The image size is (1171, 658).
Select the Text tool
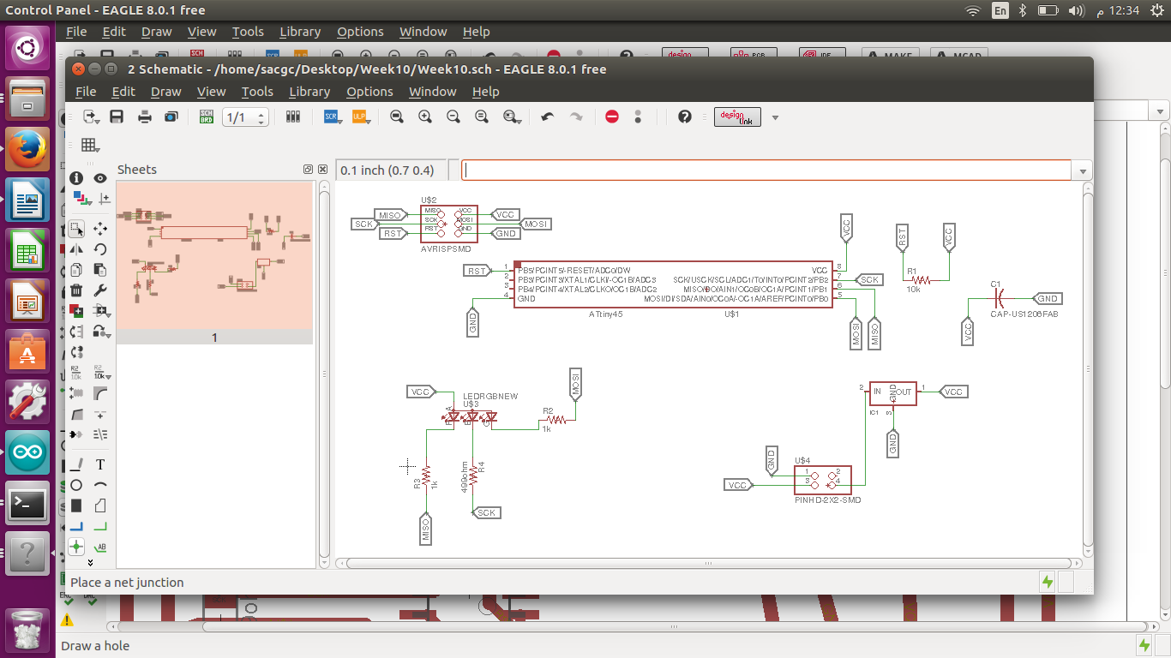[100, 464]
